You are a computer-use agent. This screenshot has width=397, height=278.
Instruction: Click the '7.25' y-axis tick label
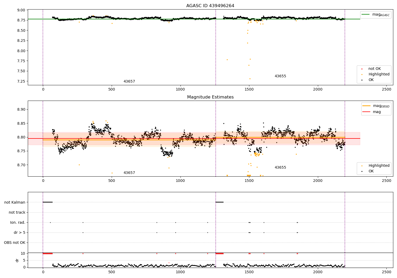21,81
